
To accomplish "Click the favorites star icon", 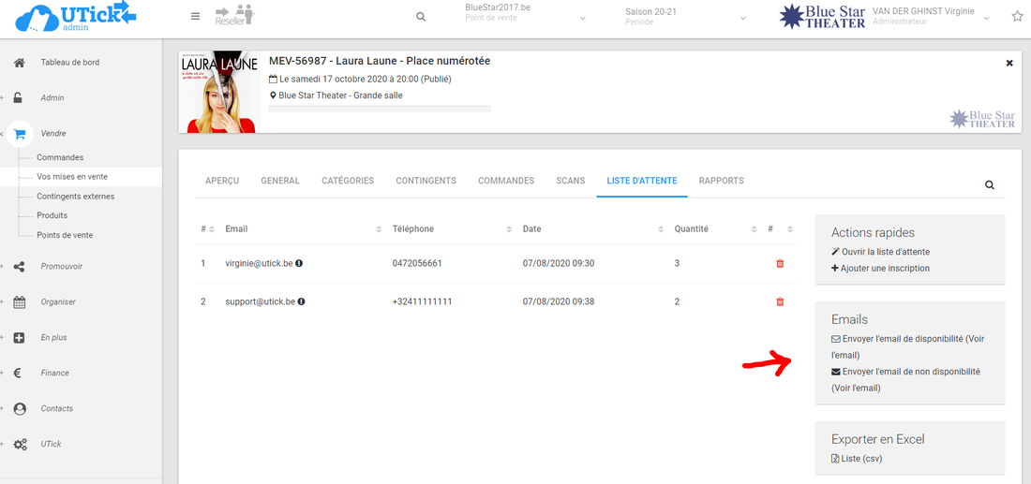I will 1017,16.
